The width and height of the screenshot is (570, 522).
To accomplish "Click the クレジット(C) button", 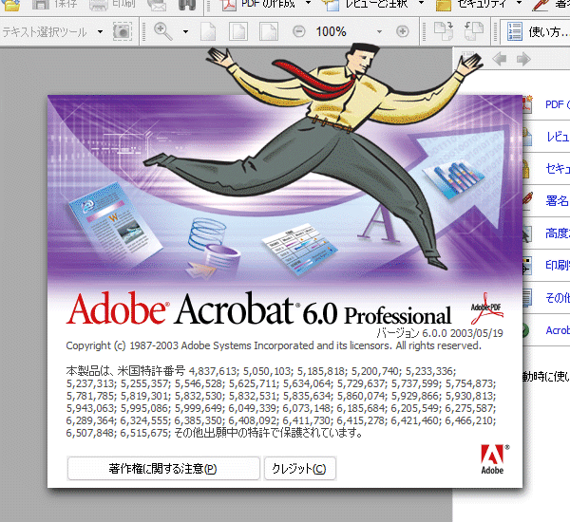I will 299,469.
